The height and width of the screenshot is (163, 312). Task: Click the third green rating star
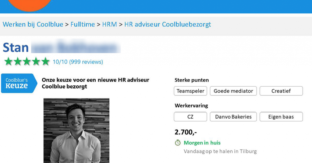(x=27, y=62)
